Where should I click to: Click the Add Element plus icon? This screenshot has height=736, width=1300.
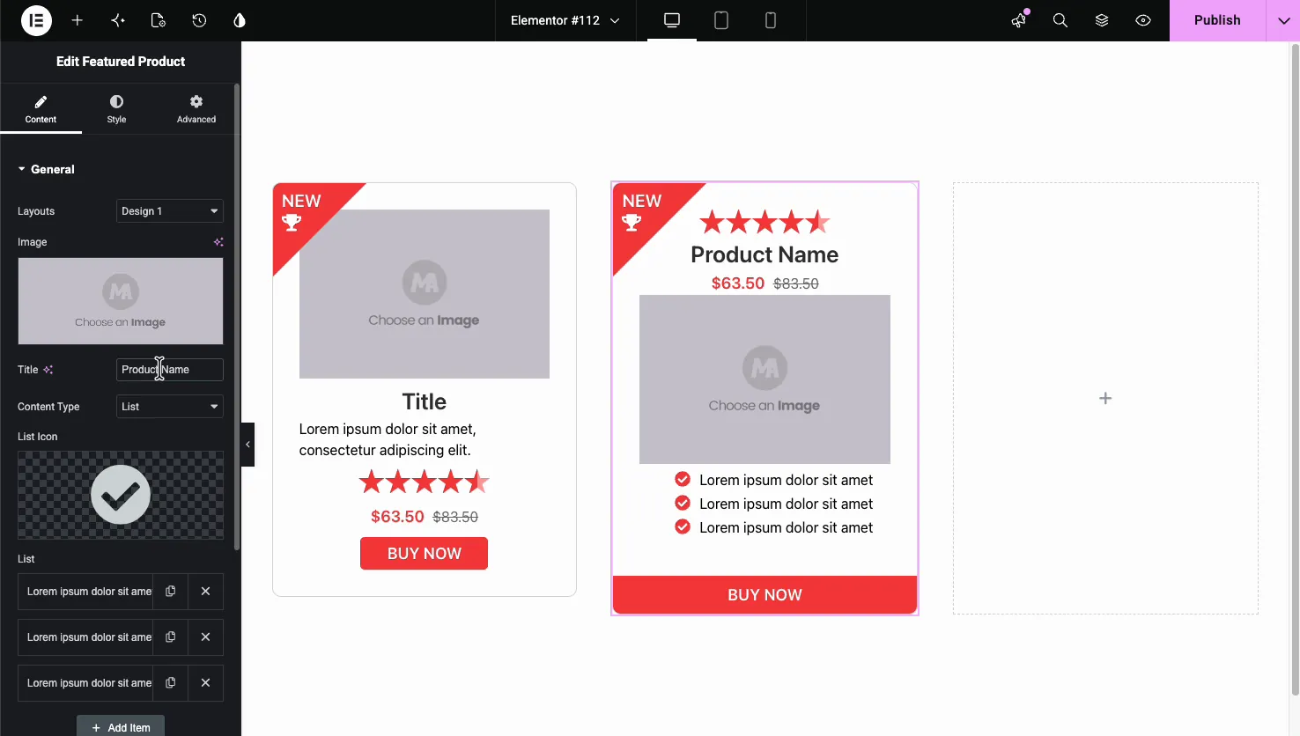click(78, 20)
